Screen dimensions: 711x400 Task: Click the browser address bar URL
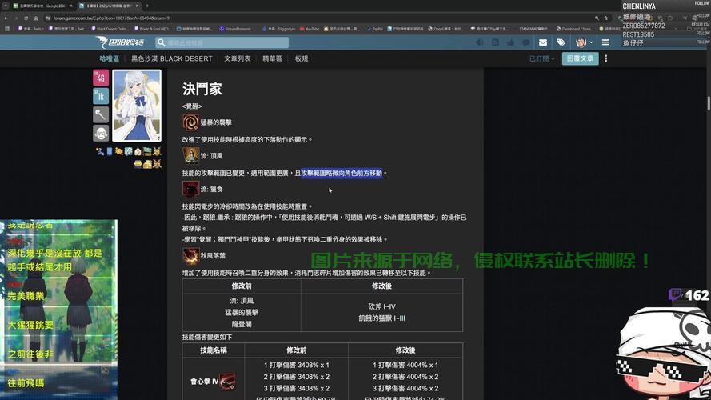coord(111,18)
